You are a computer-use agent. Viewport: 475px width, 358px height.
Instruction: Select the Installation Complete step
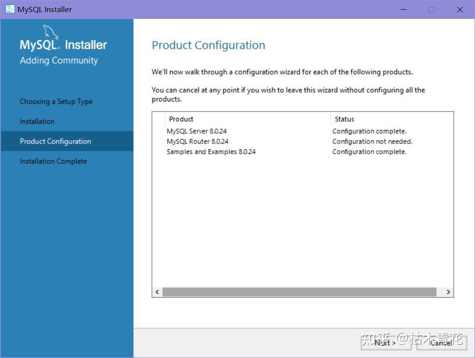pos(53,161)
